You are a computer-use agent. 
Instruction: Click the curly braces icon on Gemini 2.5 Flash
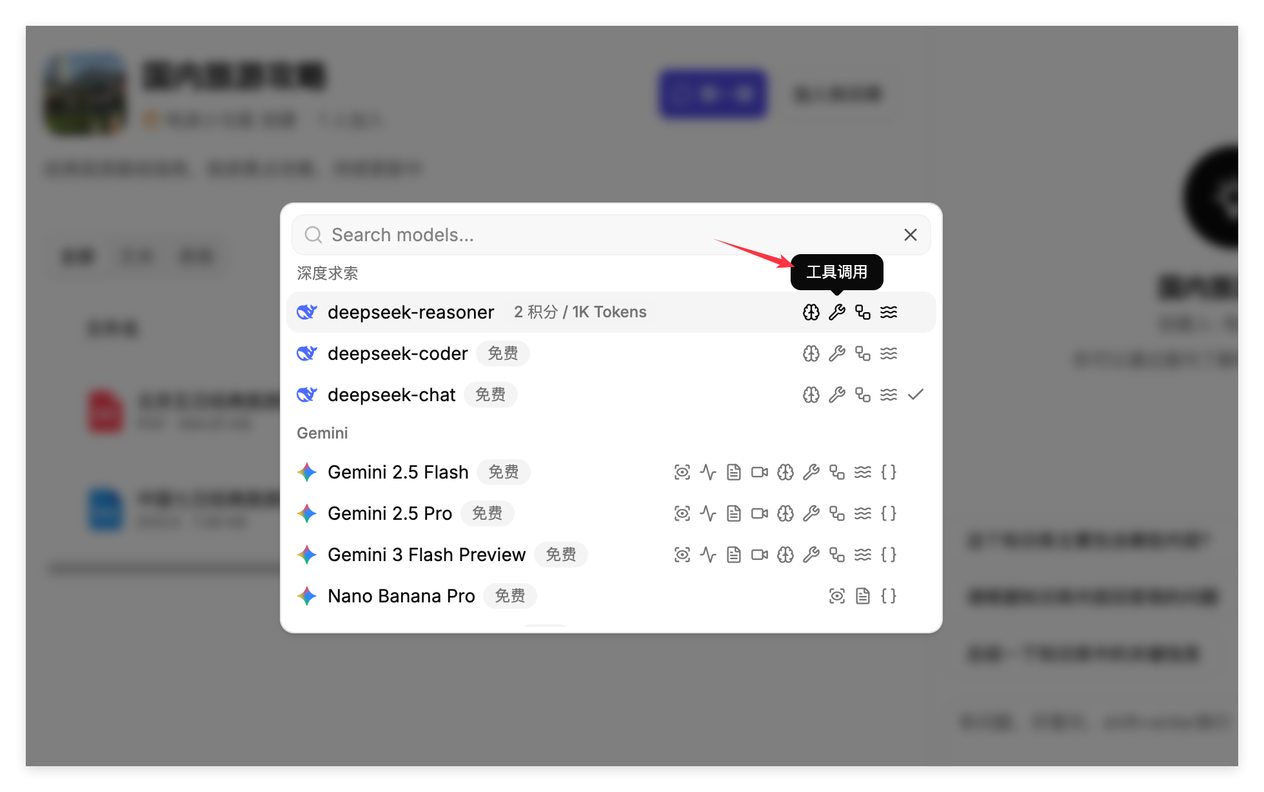click(889, 472)
